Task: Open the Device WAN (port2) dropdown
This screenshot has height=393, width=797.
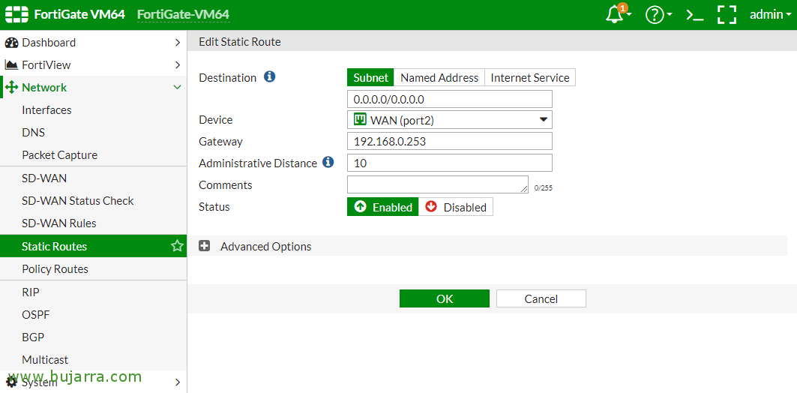Action: [449, 120]
